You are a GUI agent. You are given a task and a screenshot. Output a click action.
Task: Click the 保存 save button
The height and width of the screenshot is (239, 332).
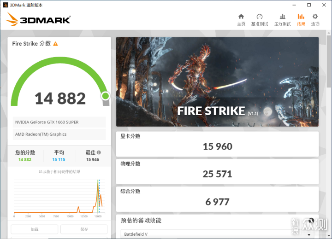pyautogui.click(x=84, y=229)
